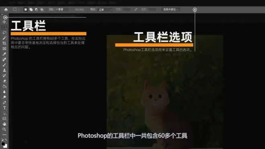Click the Feather value field
Viewport: 265px width, 149px height.
point(62,10)
